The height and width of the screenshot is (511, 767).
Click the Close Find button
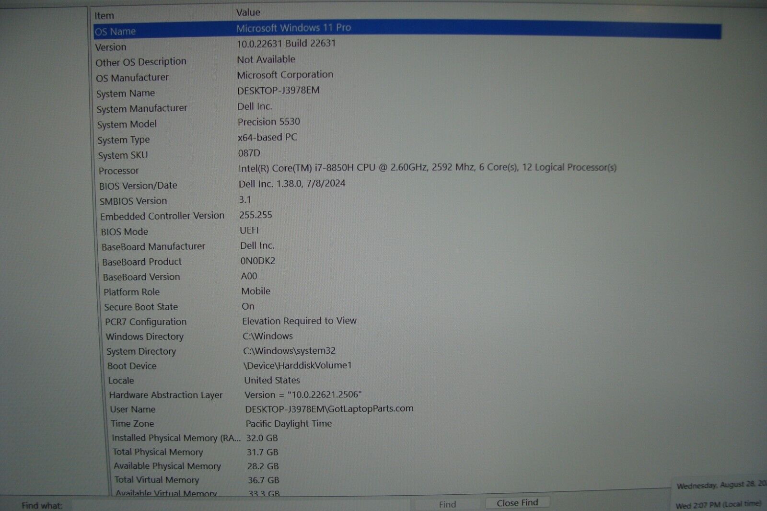[517, 502]
